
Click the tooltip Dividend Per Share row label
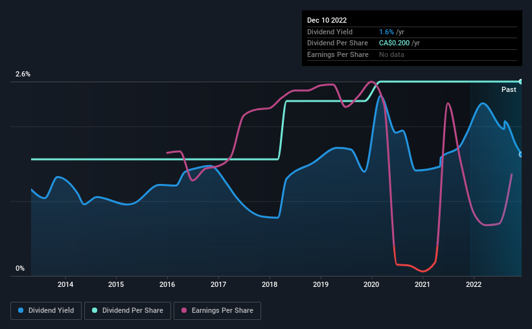pyautogui.click(x=337, y=43)
